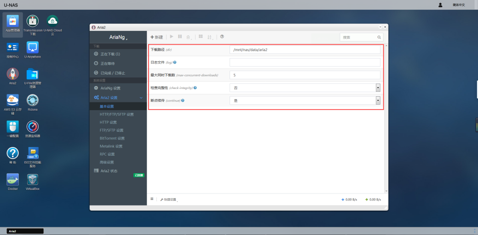Select HTTP/FTP/SFTP 设置 in sidebar
478x235 pixels.
coord(118,114)
